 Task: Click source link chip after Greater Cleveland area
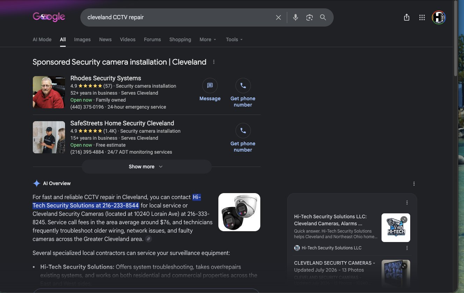coord(148,239)
